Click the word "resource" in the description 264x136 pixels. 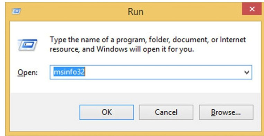pos(65,49)
